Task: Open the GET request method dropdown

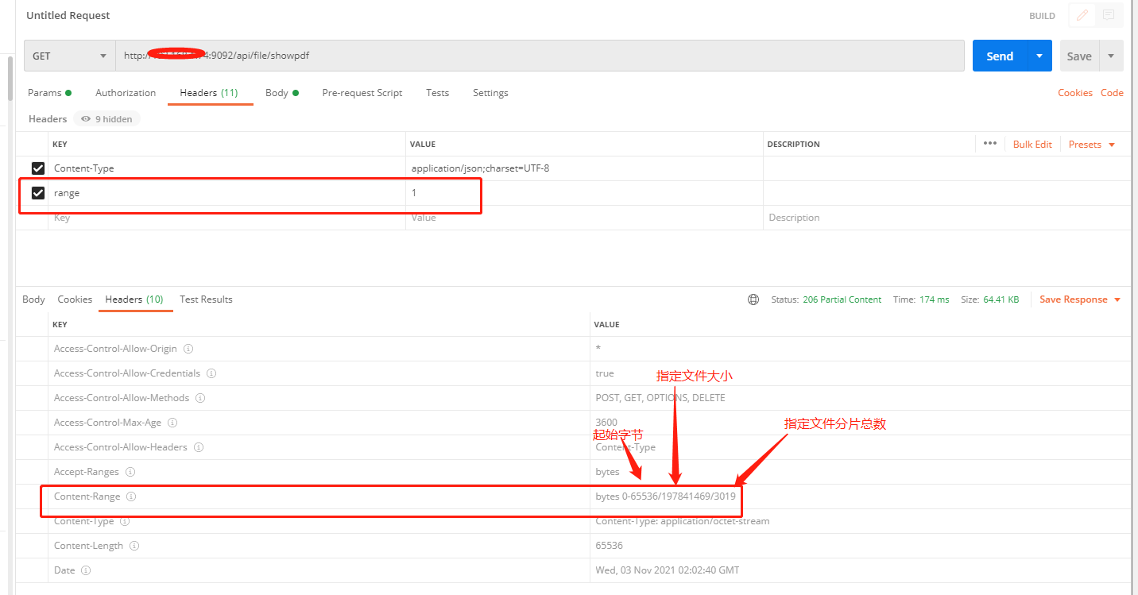Action: point(103,56)
